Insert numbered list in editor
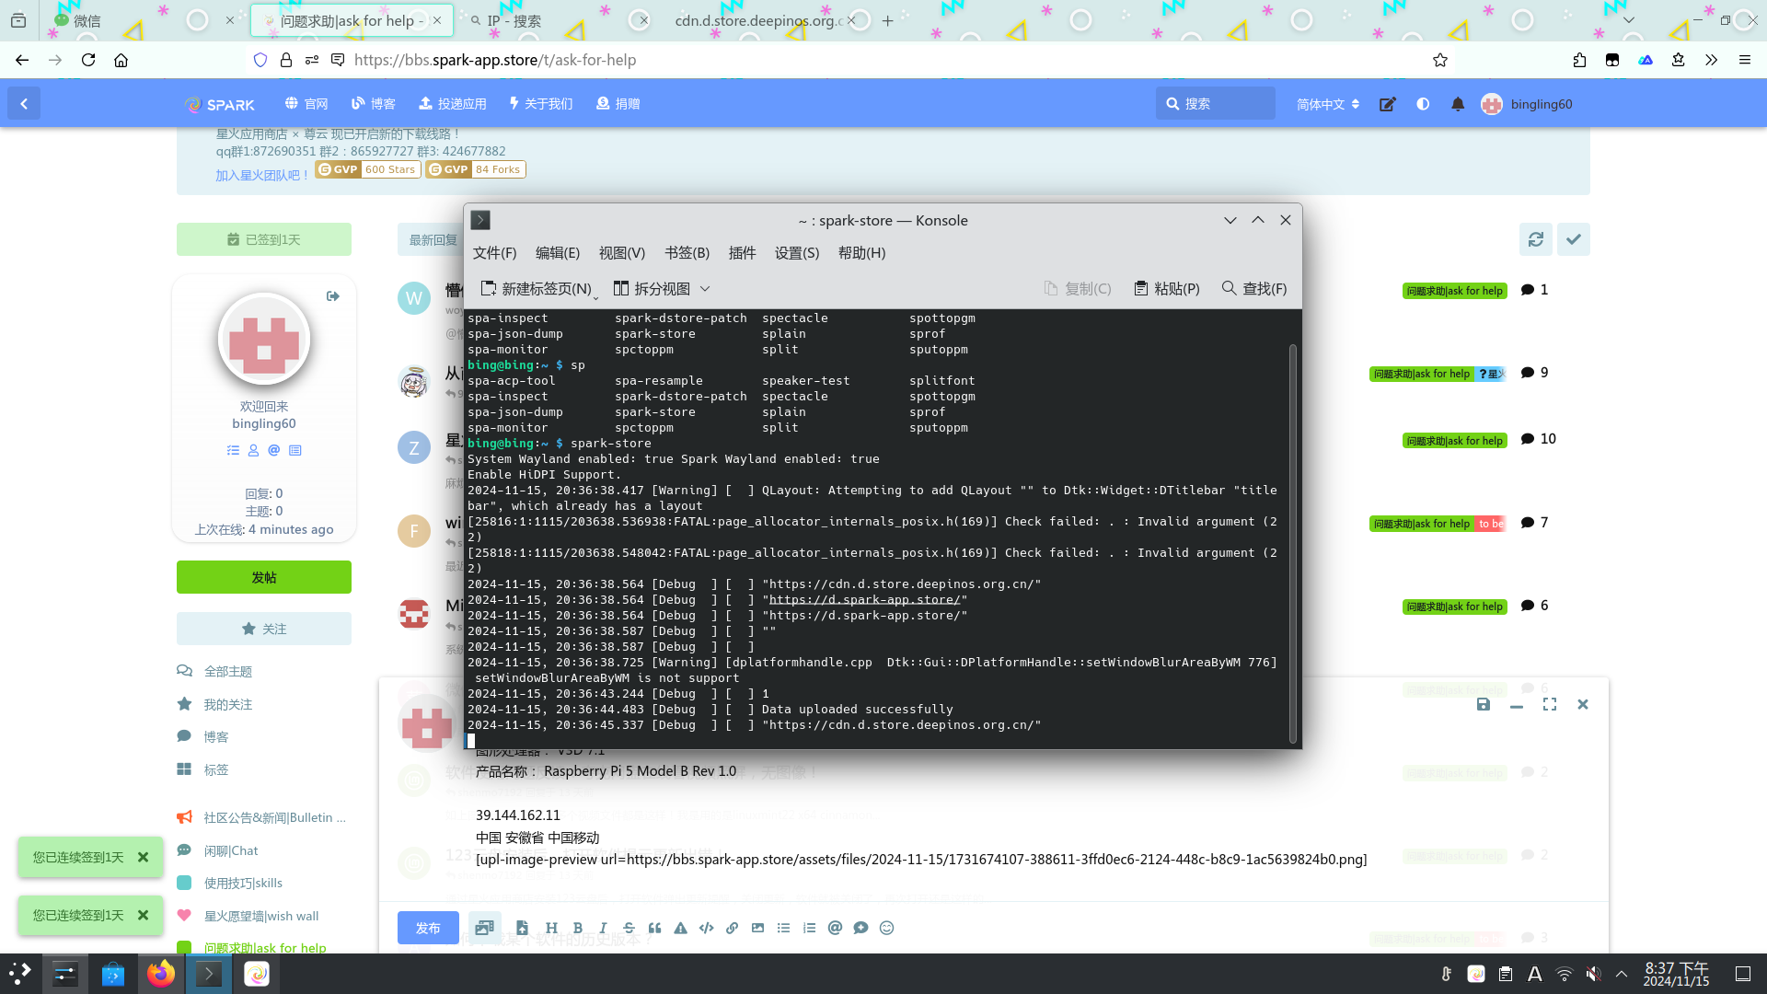This screenshot has height=994, width=1767. [x=809, y=928]
